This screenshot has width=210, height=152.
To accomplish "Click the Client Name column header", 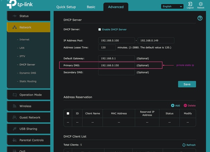I will click(x=93, y=113).
